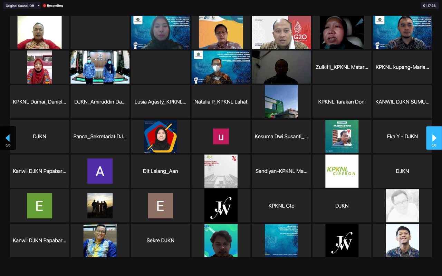The width and height of the screenshot is (442, 276).
Task: Select the Rakernas DJKN profile picture tile
Action: pyautogui.click(x=342, y=137)
